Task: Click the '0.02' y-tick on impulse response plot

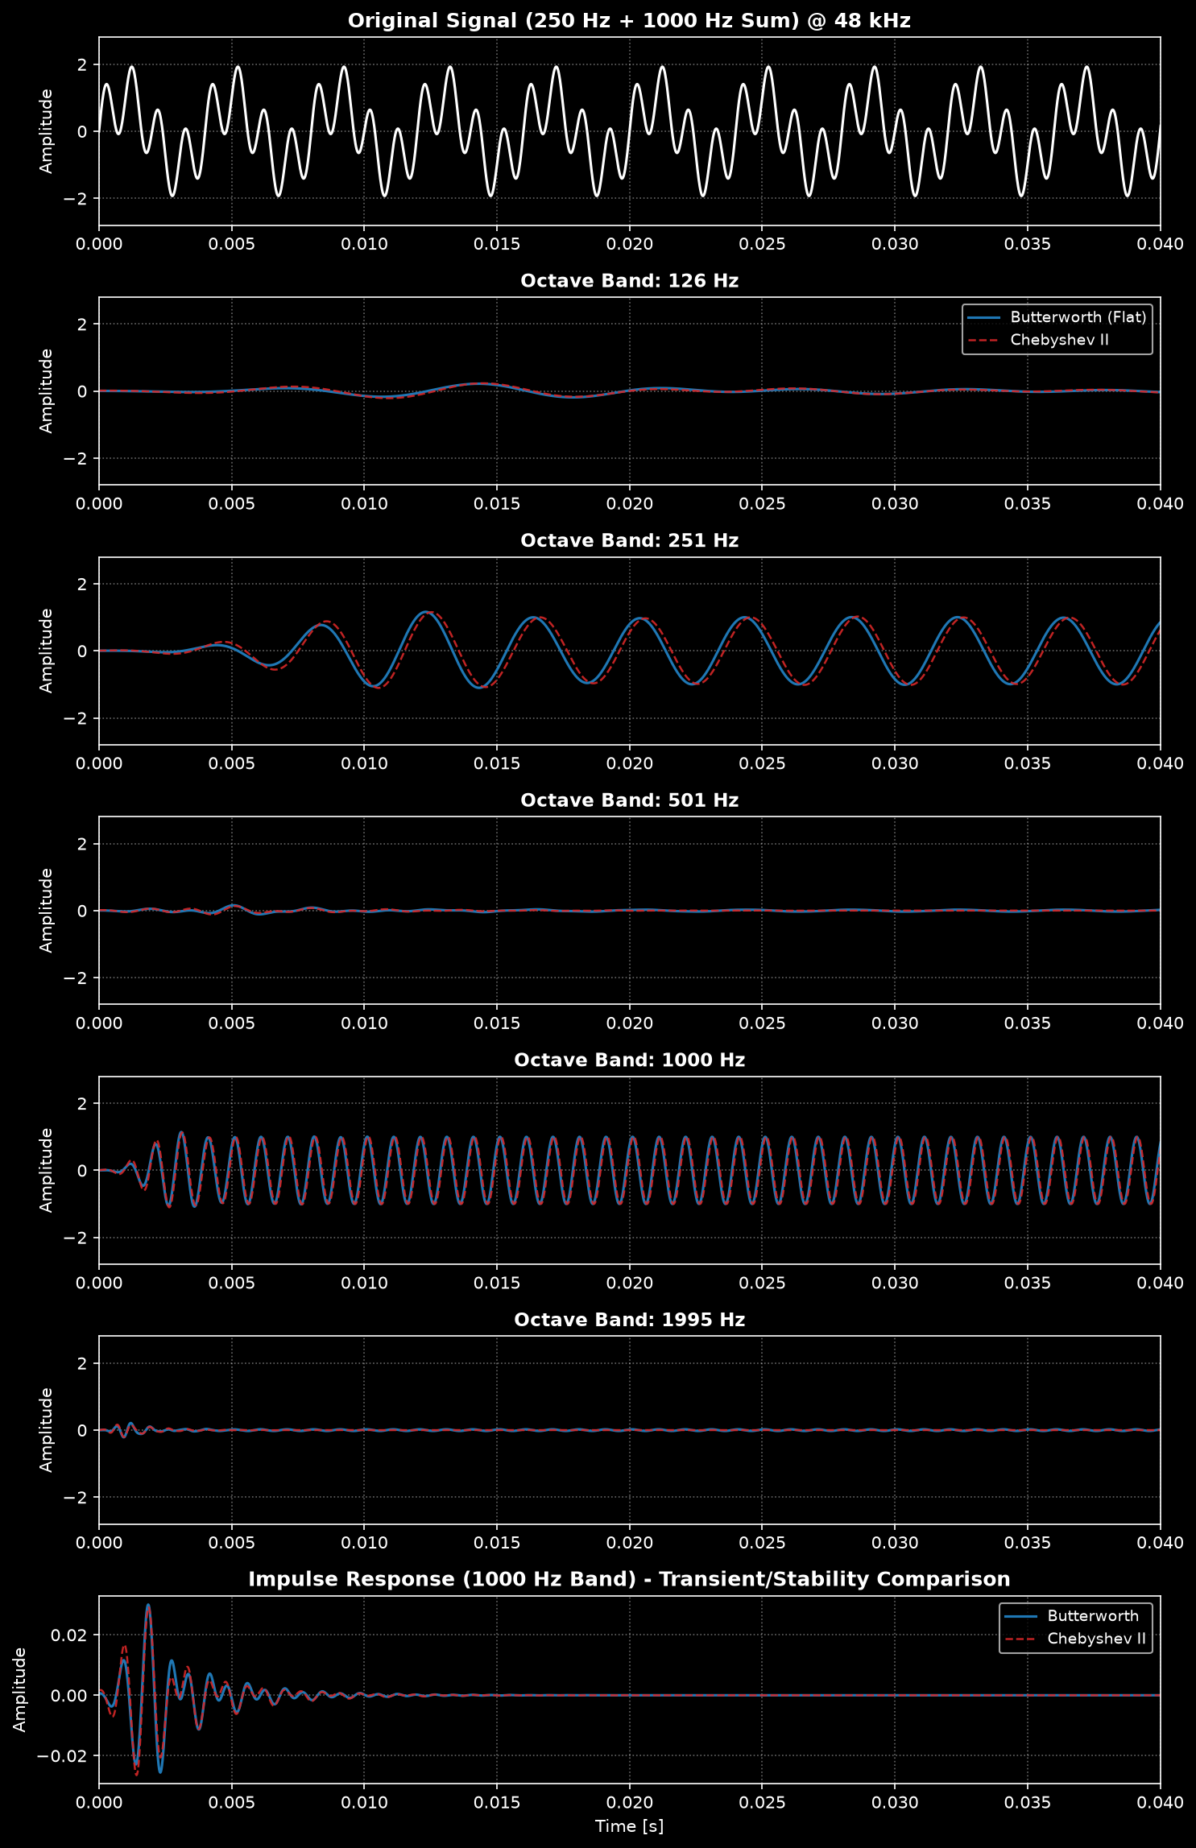Action: pos(70,1635)
